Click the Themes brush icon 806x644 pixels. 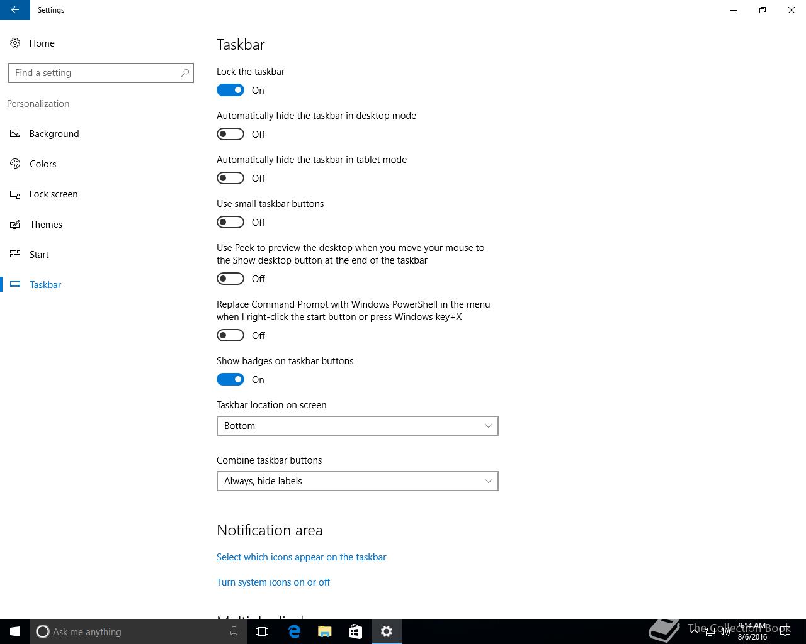[x=15, y=224]
